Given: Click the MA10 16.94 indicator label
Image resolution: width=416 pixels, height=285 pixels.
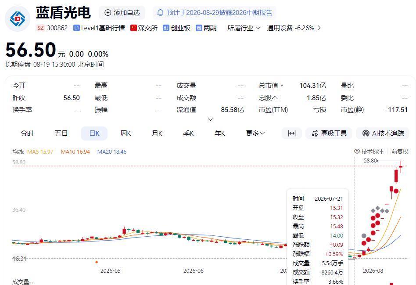Looking at the screenshot, I should click(x=75, y=152).
